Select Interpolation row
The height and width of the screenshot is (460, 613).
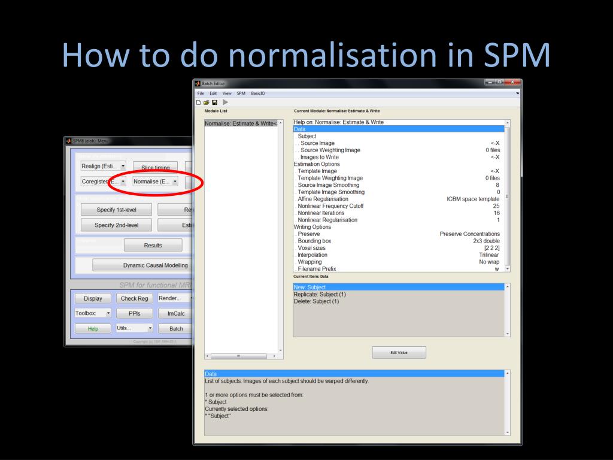pos(399,255)
